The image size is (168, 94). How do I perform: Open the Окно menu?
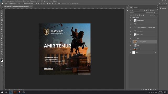51,1
